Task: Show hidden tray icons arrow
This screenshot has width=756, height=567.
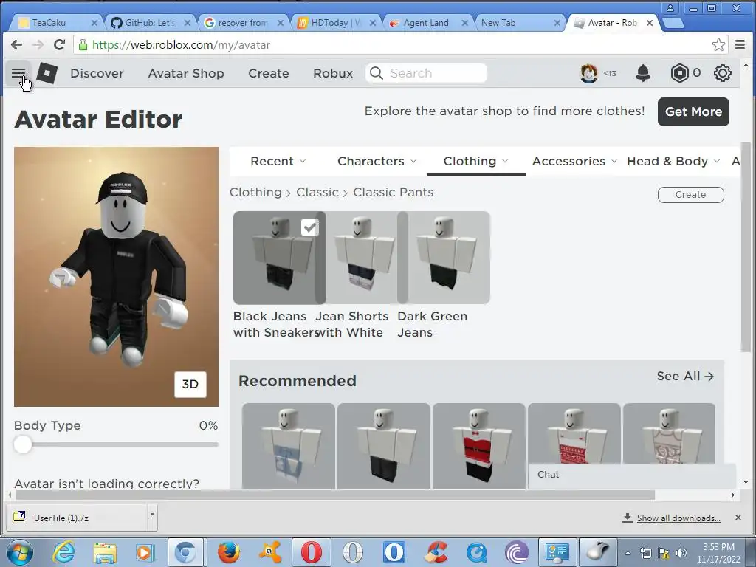Action: click(628, 553)
